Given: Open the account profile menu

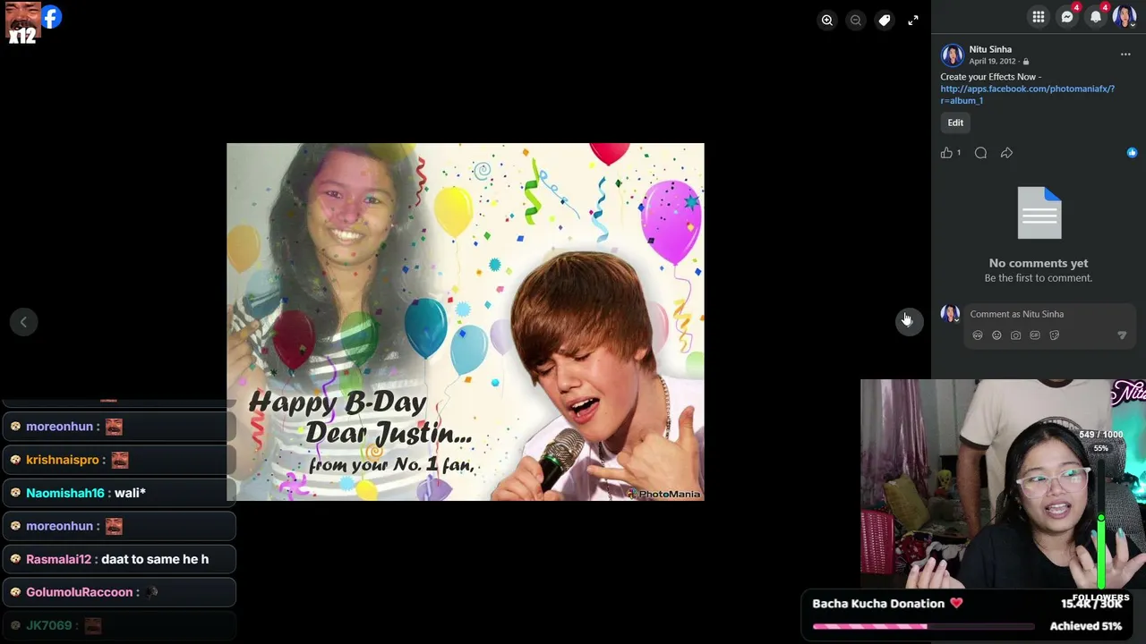Looking at the screenshot, I should tap(1125, 16).
